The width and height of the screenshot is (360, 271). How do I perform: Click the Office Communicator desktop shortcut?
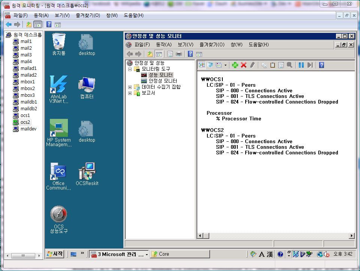click(58, 176)
